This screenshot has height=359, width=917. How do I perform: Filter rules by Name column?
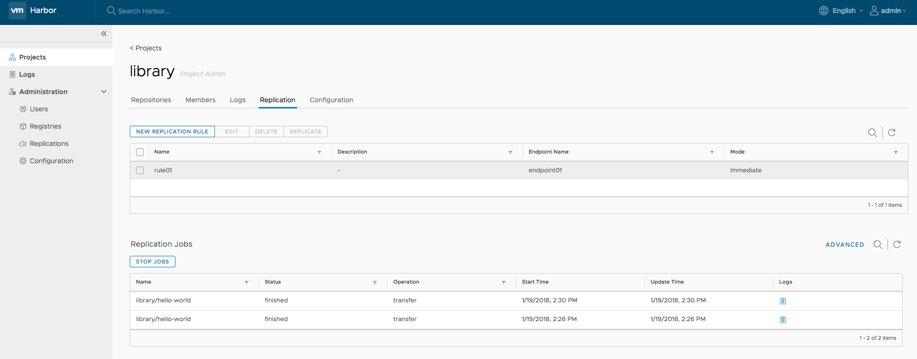[319, 153]
